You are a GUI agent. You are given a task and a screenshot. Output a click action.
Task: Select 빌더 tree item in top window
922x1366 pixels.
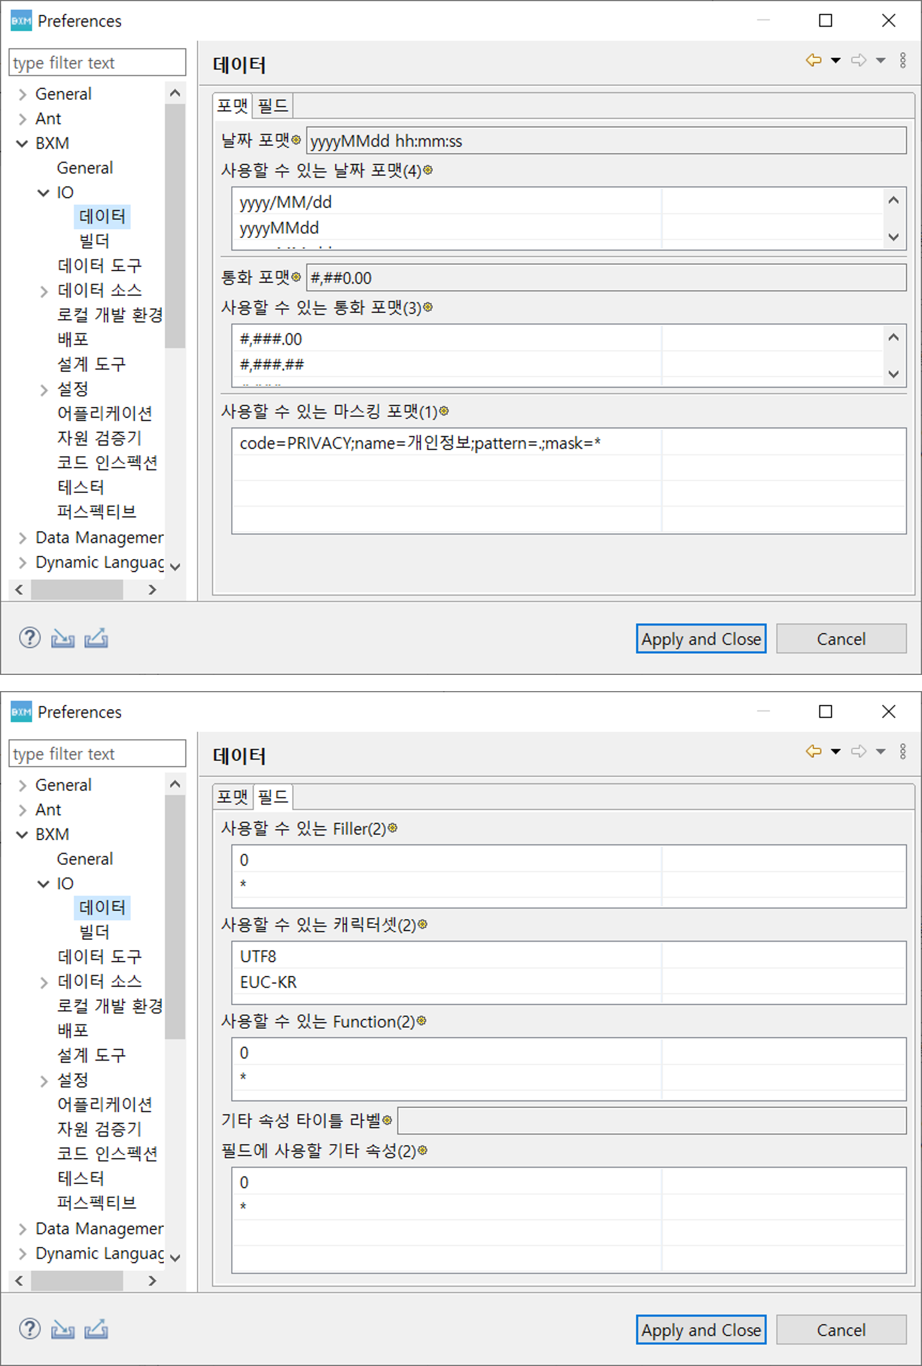pos(94,241)
